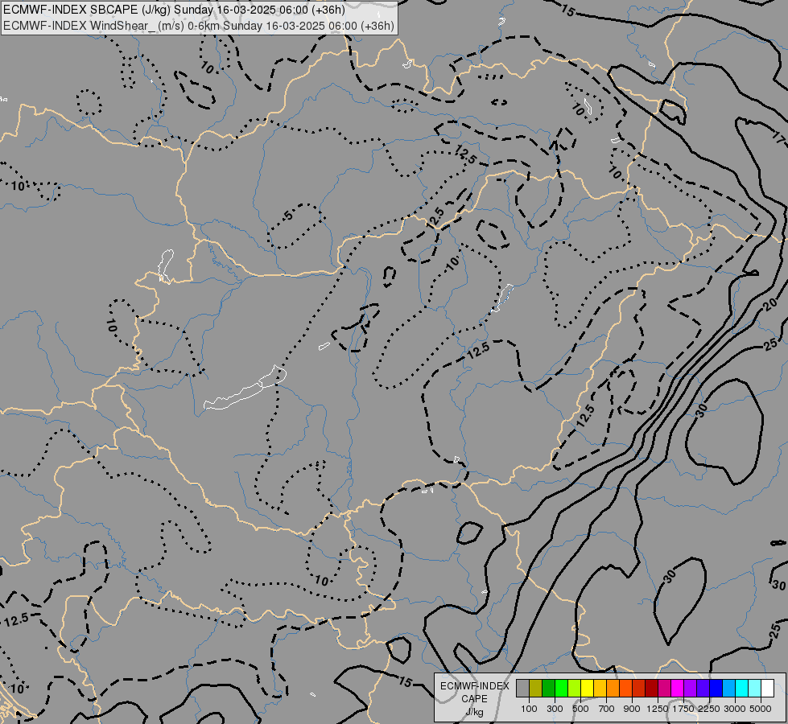Select the olive swatch in CAPE legend

[x=536, y=688]
